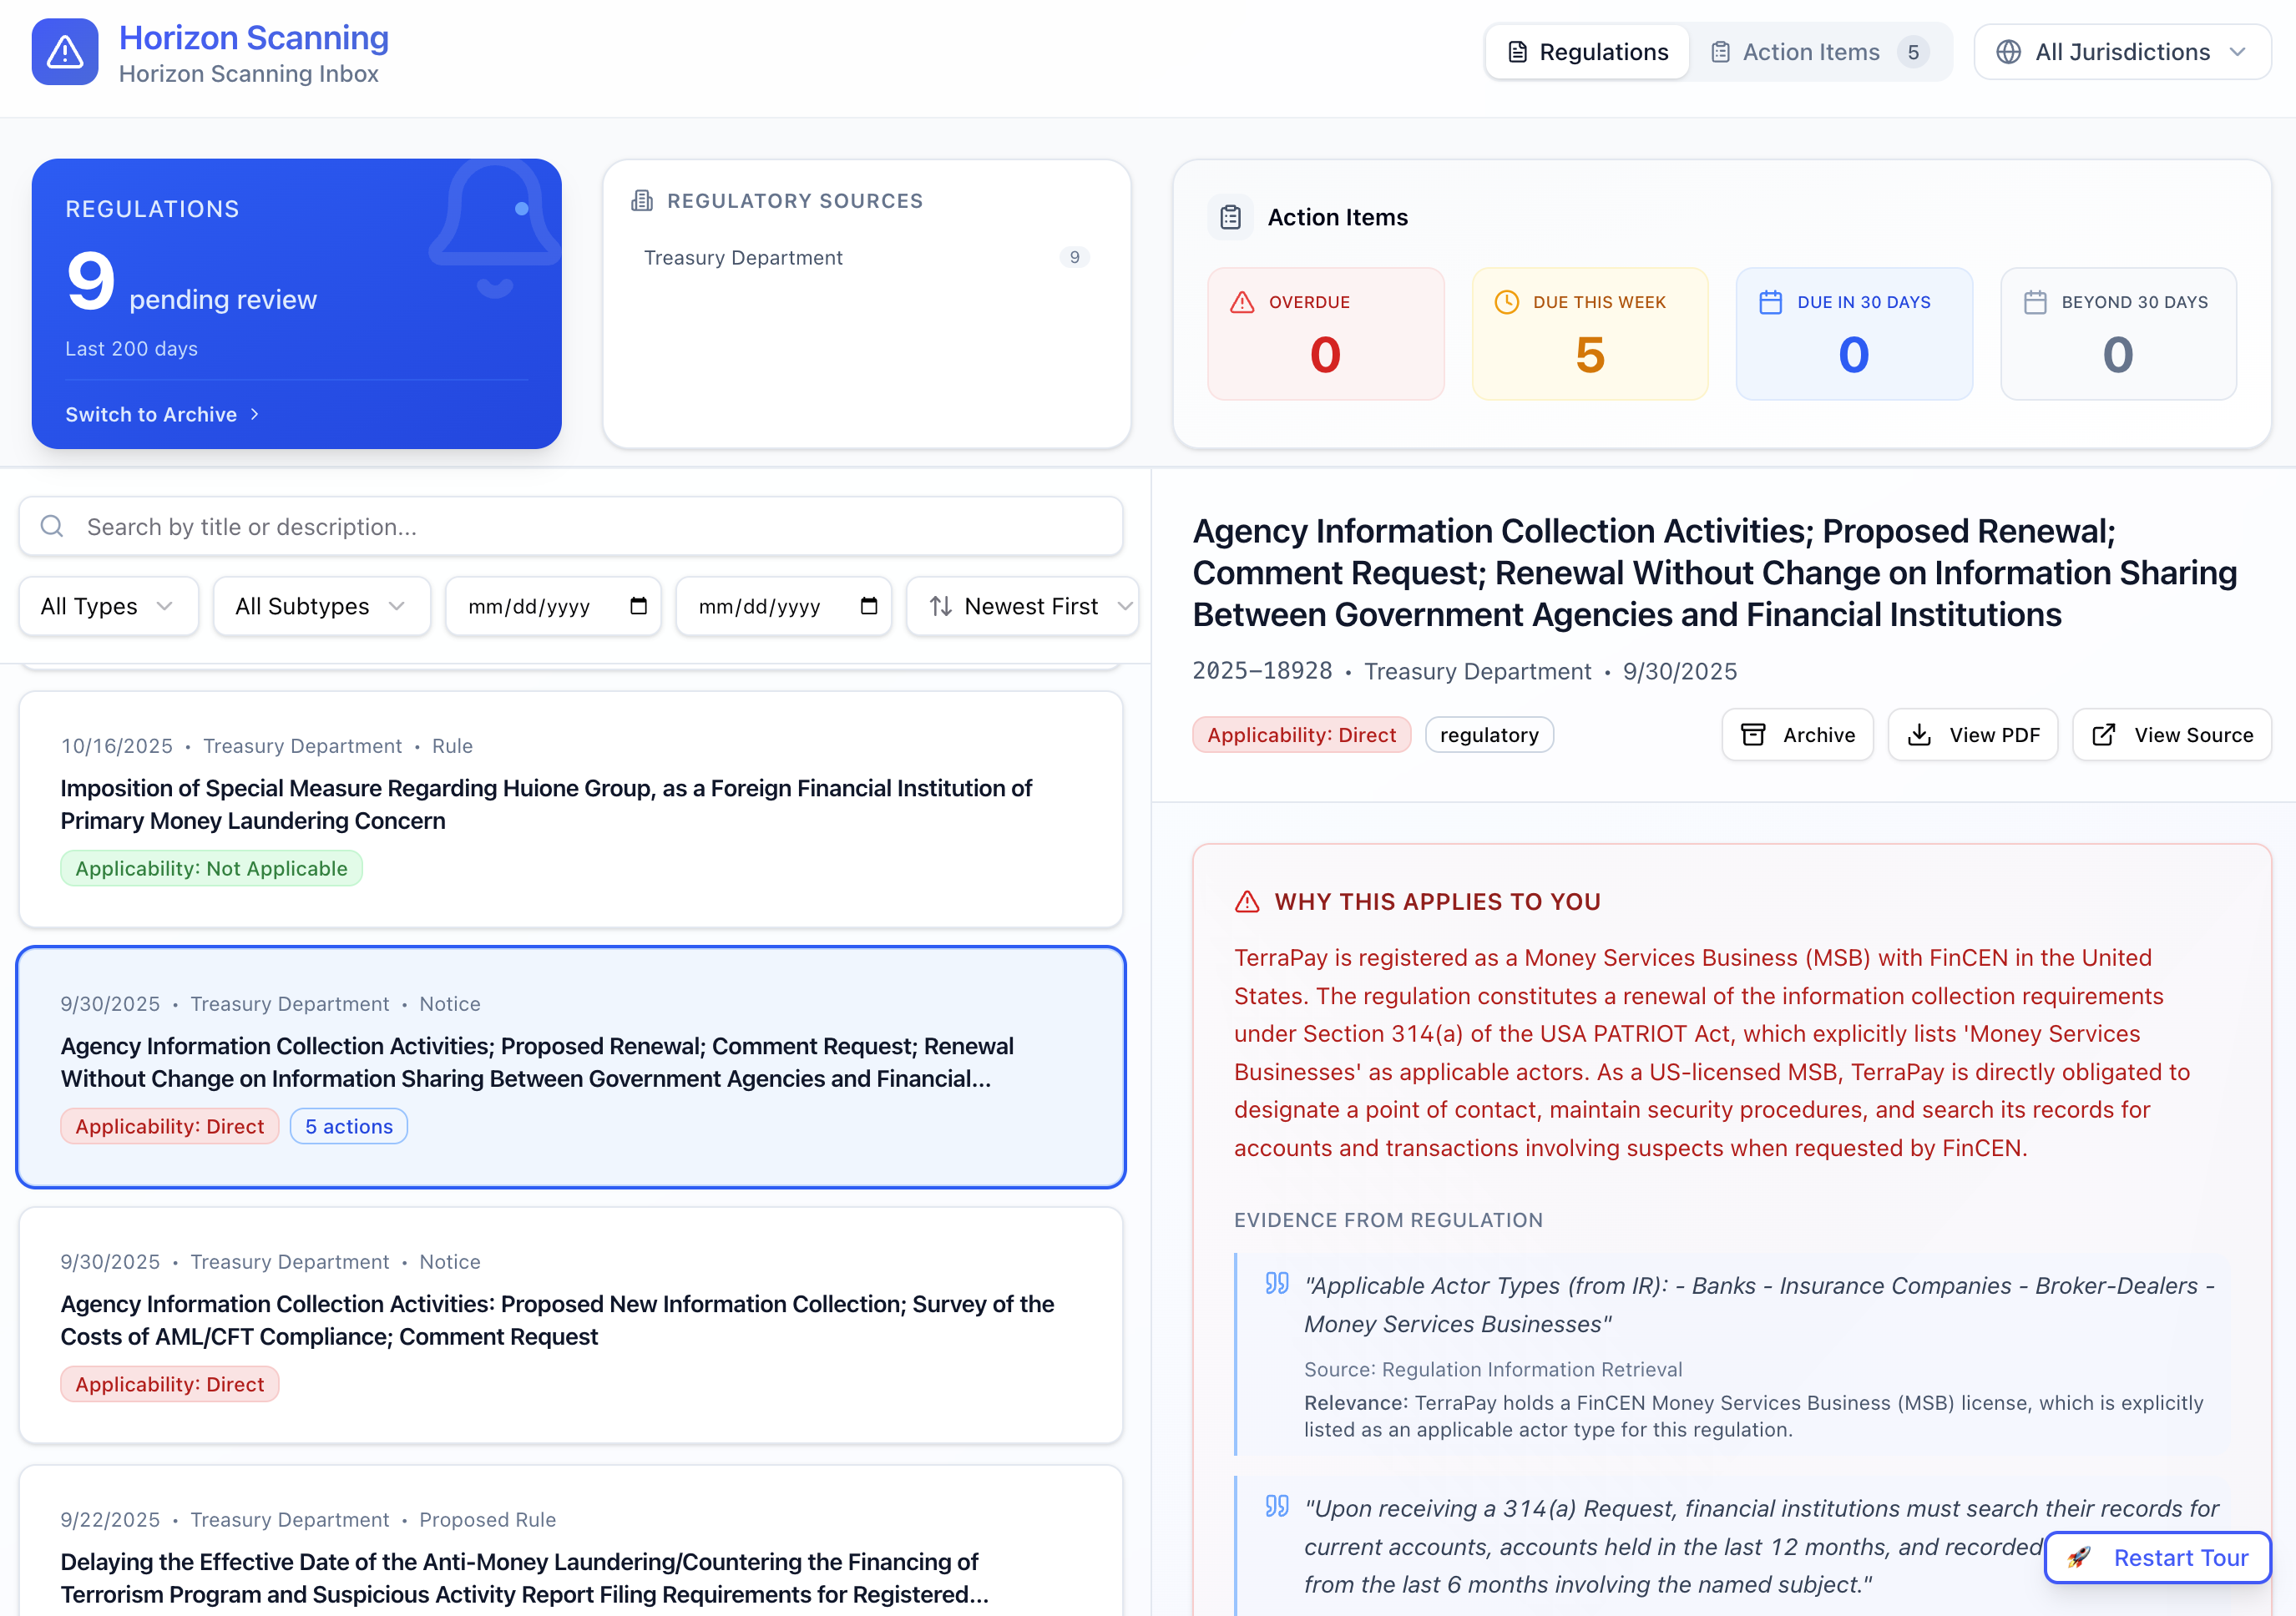Archive the Agency Information Collection regulation
The width and height of the screenshot is (2296, 1616).
(1797, 734)
